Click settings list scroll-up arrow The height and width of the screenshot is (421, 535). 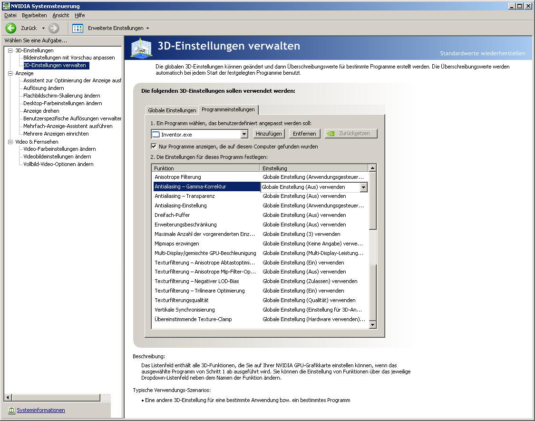tap(372, 168)
